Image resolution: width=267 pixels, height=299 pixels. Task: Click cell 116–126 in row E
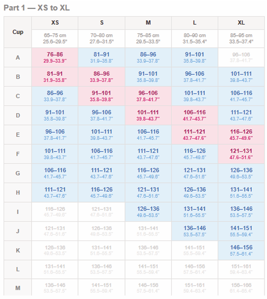[241, 135]
